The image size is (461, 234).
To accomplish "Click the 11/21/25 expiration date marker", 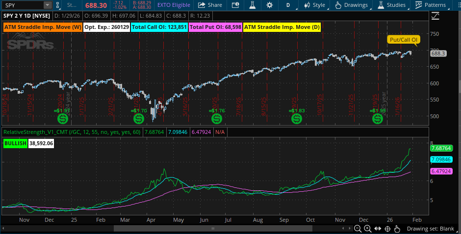I will tap(351, 105).
